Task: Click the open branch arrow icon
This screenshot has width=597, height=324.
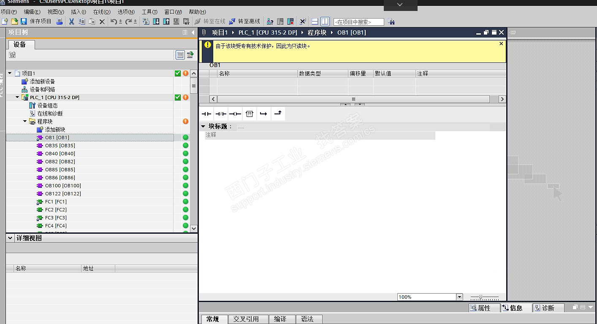Action: [264, 114]
